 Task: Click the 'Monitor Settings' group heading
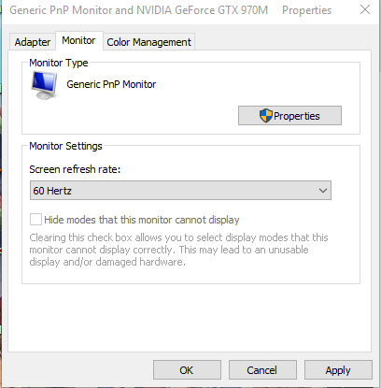[x=65, y=146]
